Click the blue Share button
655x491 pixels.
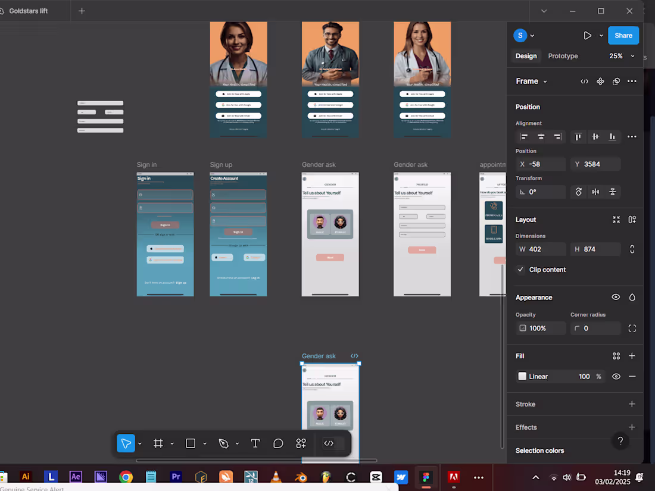623,36
